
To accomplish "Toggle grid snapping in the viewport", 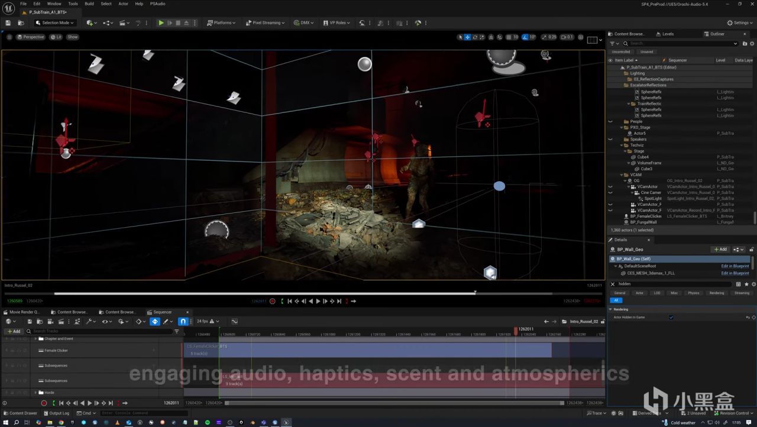I will coord(509,37).
